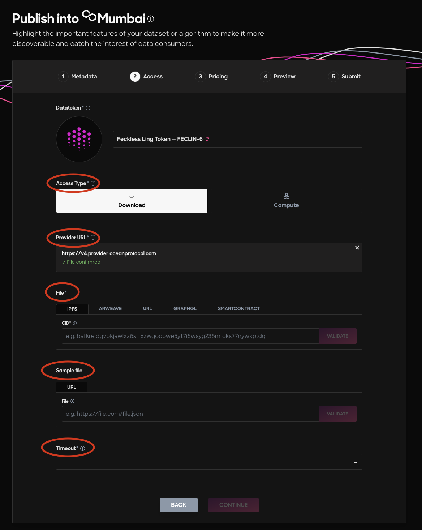Image resolution: width=422 pixels, height=530 pixels.
Task: Click the CID input field
Action: click(x=190, y=336)
